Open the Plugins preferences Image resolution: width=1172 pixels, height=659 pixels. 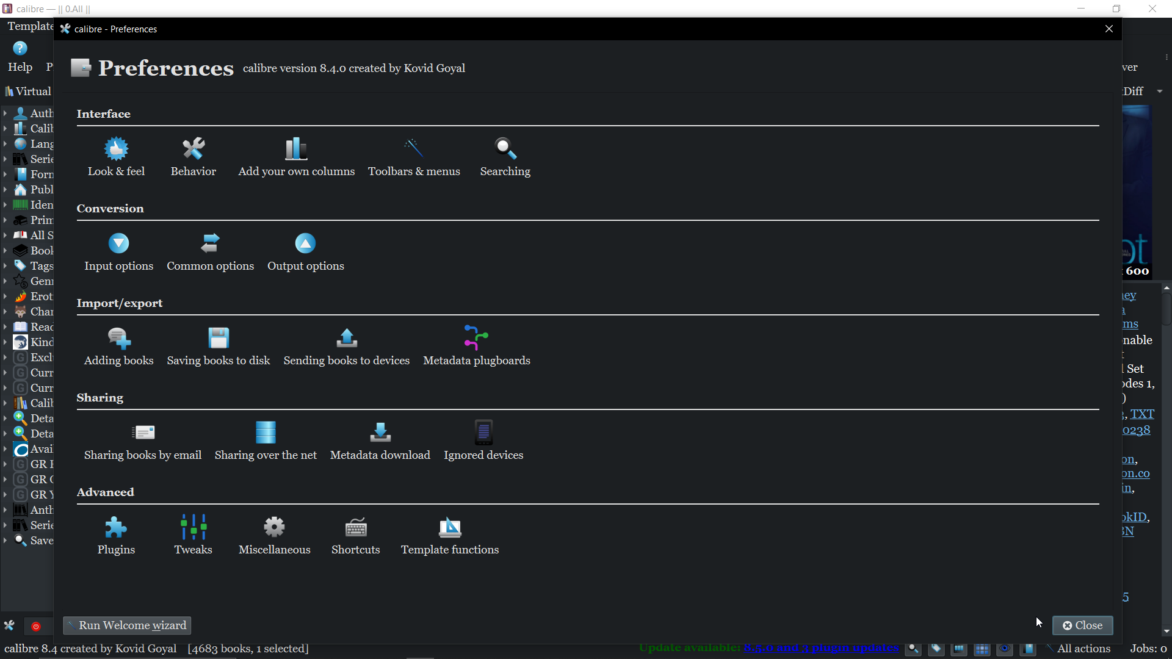click(116, 536)
